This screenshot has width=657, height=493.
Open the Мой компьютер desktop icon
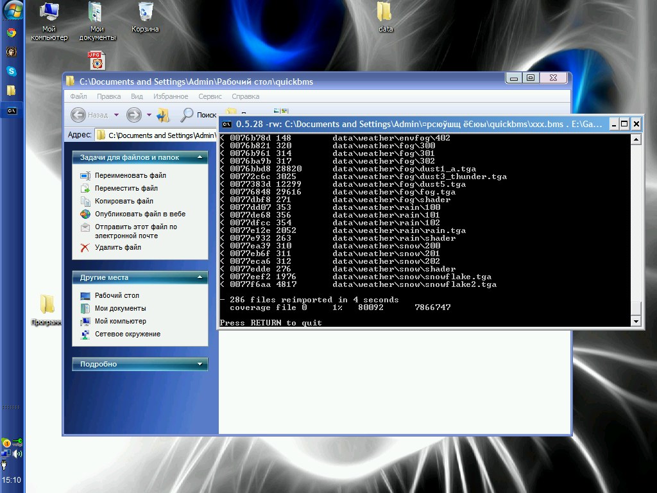(49, 21)
